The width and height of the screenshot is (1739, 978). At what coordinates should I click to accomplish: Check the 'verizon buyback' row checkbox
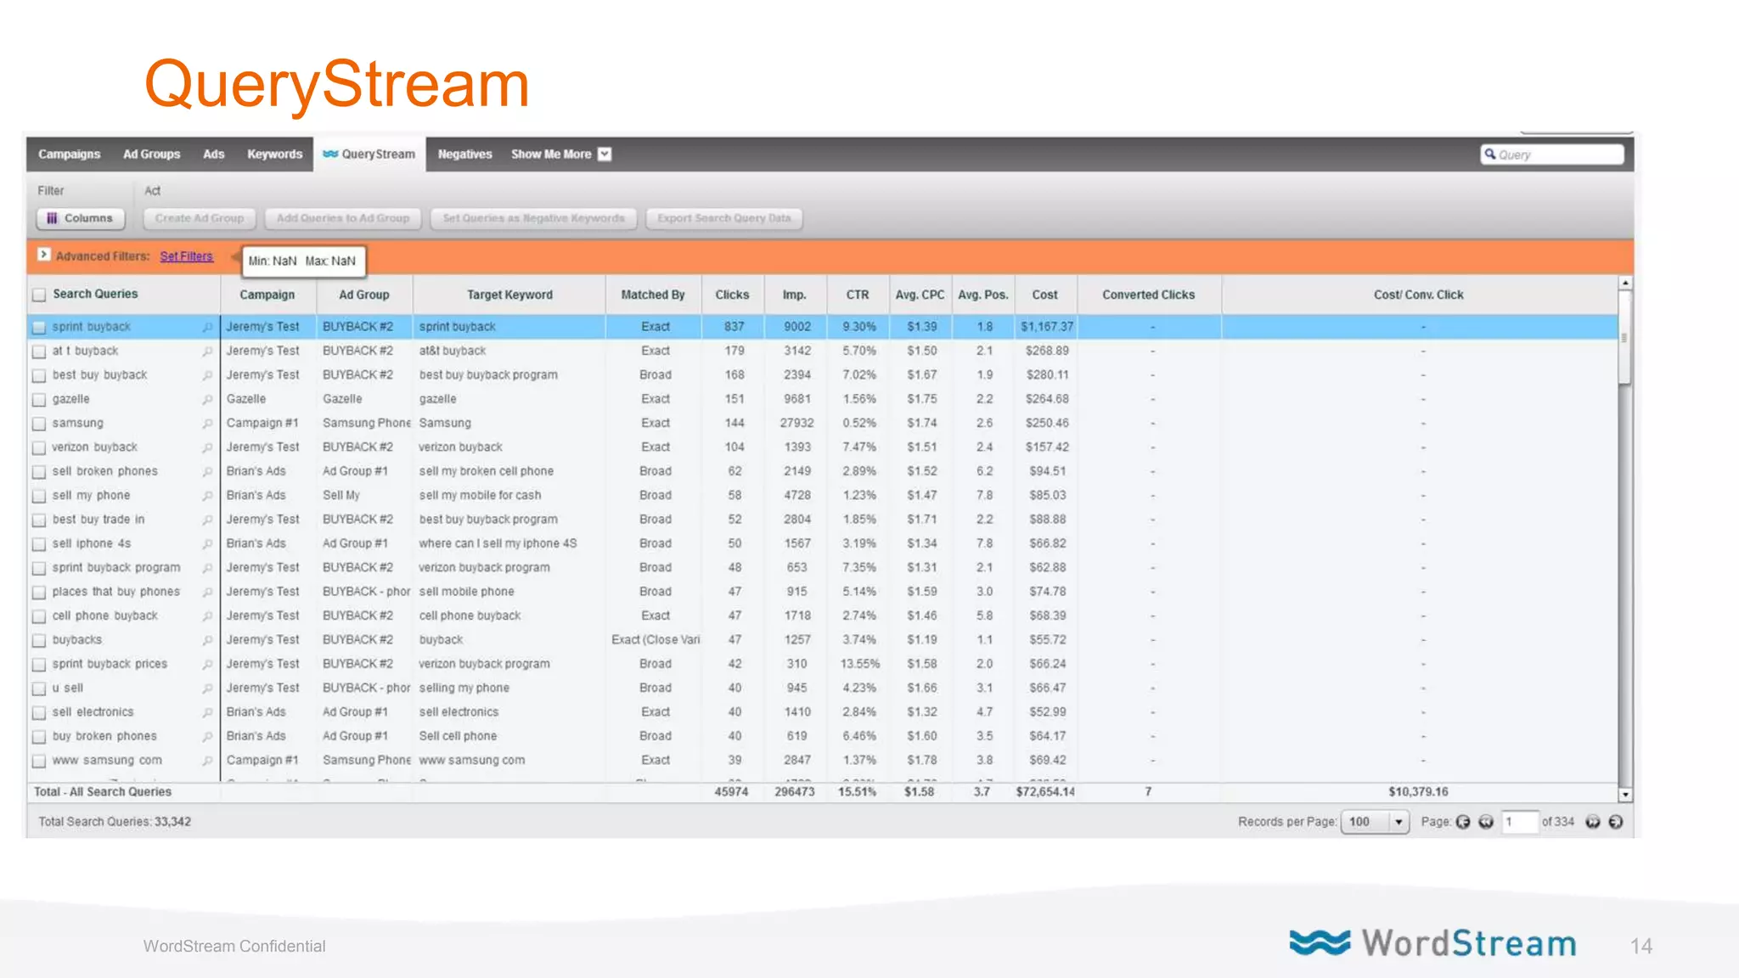pos(39,447)
